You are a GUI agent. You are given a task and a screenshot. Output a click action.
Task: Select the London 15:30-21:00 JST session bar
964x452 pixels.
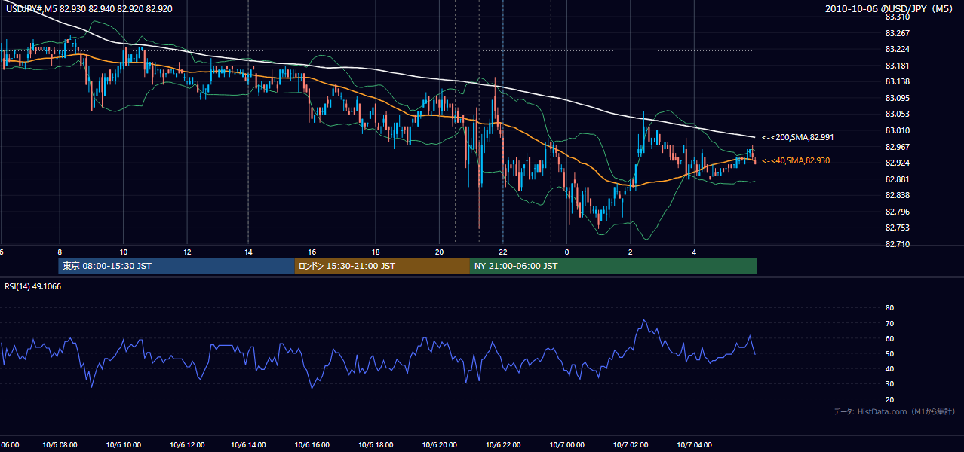(382, 266)
